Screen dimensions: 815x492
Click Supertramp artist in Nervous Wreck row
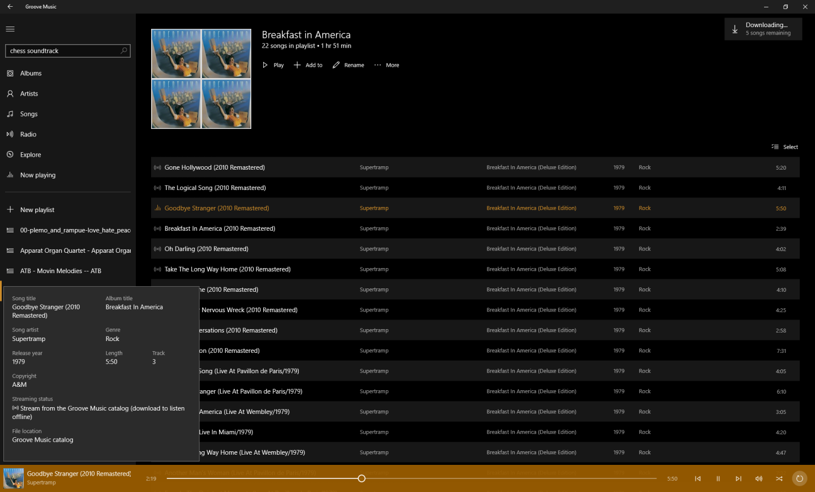374,310
